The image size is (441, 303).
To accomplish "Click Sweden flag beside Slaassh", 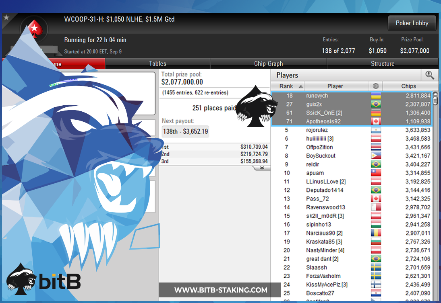I will (376, 267).
